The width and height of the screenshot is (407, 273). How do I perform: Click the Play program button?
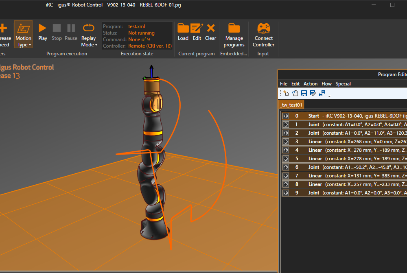click(x=43, y=32)
